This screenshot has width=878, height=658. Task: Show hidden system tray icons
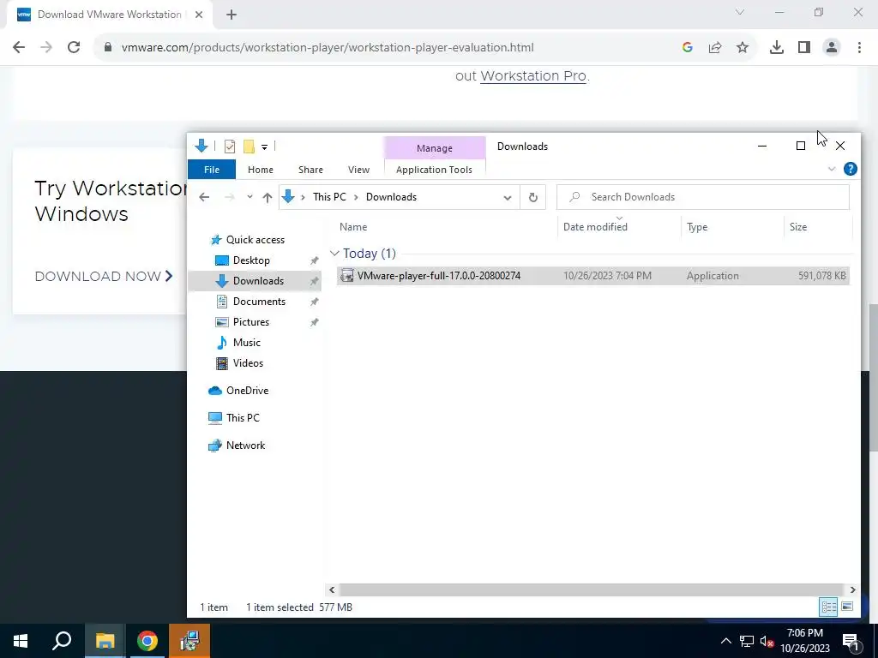(x=725, y=641)
